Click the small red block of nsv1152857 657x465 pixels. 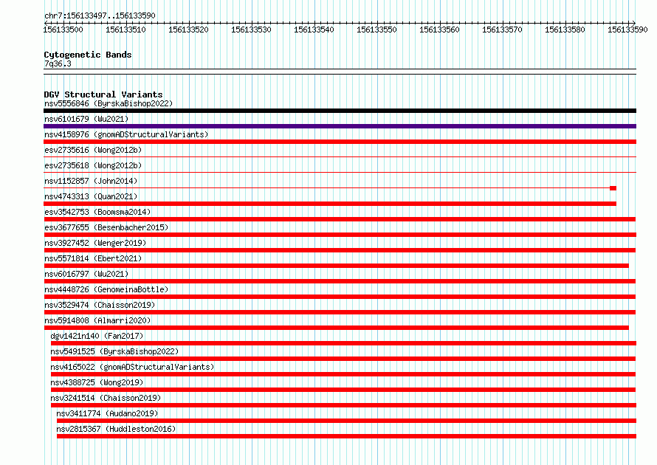[613, 188]
